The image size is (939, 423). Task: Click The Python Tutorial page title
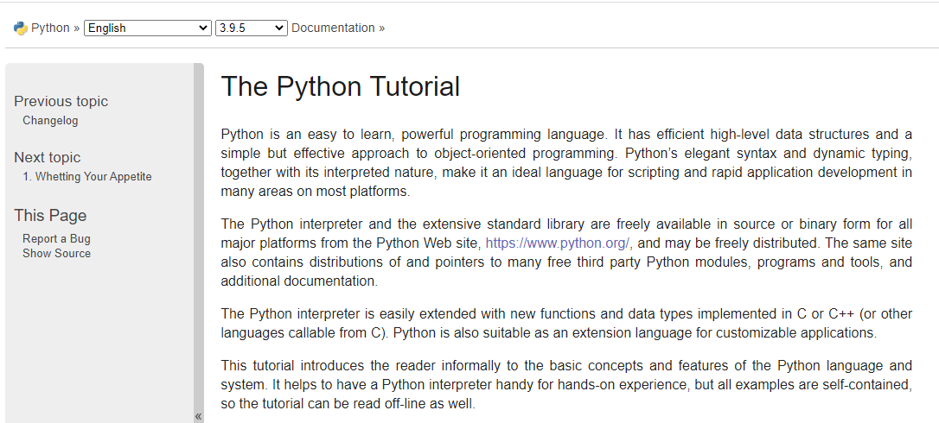(x=340, y=86)
